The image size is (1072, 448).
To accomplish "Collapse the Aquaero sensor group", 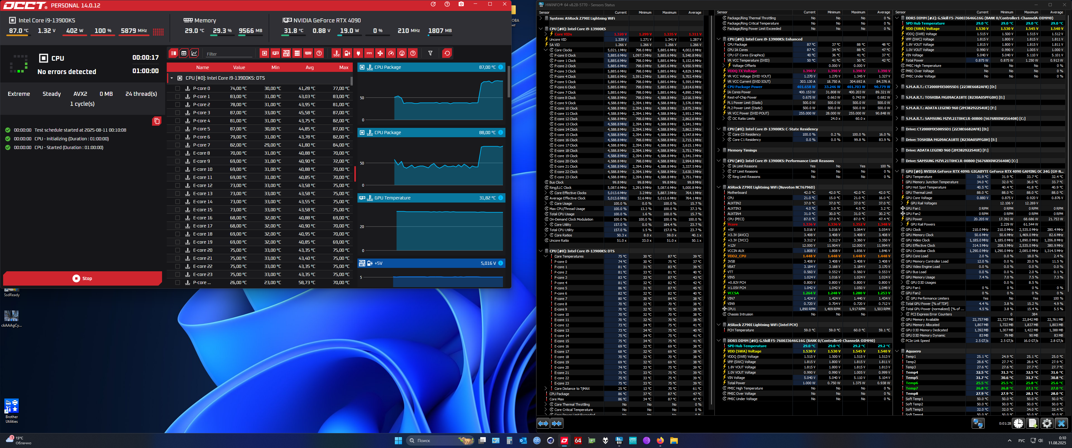I will point(897,351).
